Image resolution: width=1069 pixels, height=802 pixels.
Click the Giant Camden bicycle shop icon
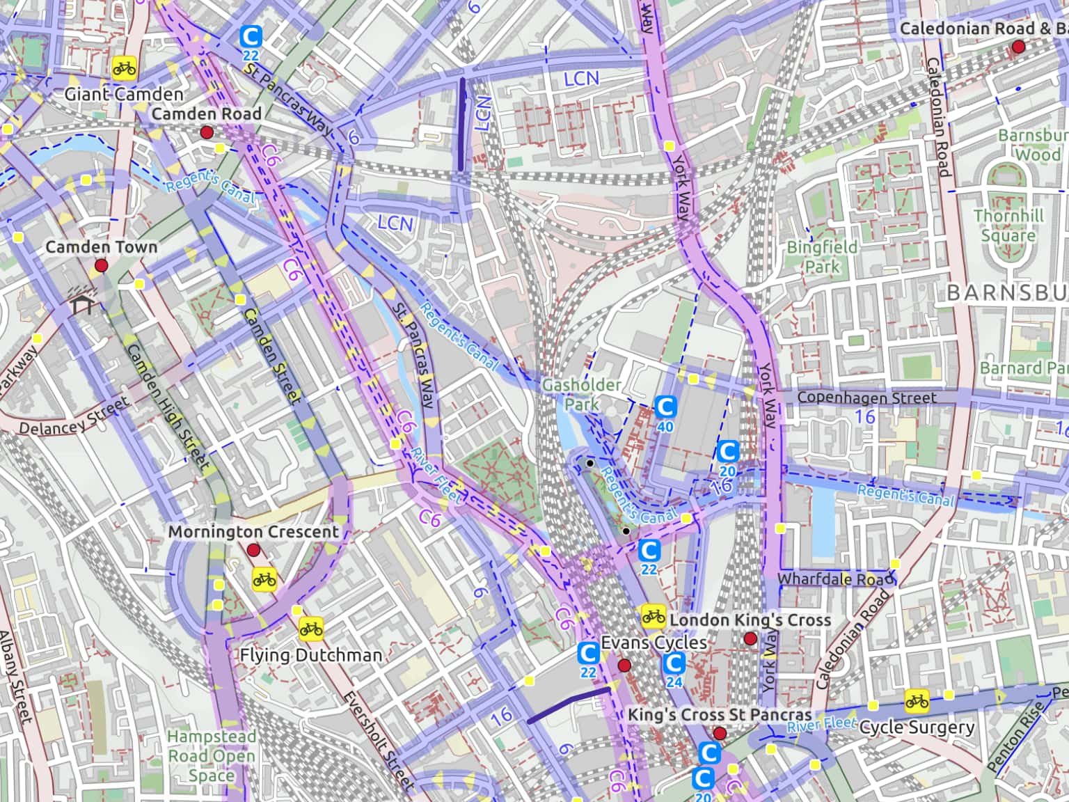(x=125, y=68)
